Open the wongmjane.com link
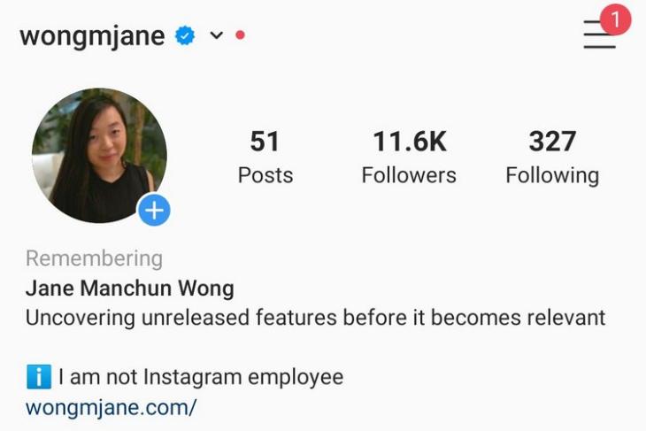Screen dimensions: 646x431 [111, 408]
